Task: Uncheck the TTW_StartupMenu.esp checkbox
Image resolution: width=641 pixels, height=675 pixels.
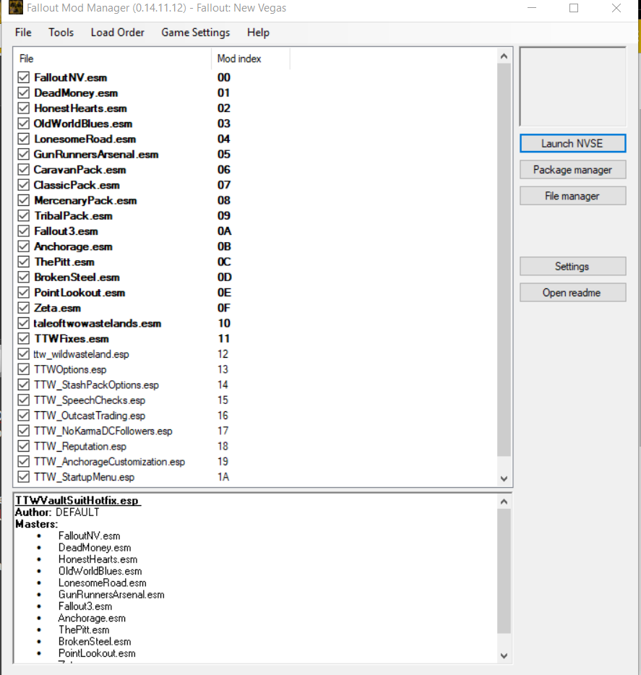Action: click(24, 477)
